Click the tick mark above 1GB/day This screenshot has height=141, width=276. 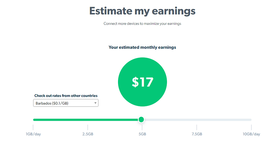pos(33,127)
